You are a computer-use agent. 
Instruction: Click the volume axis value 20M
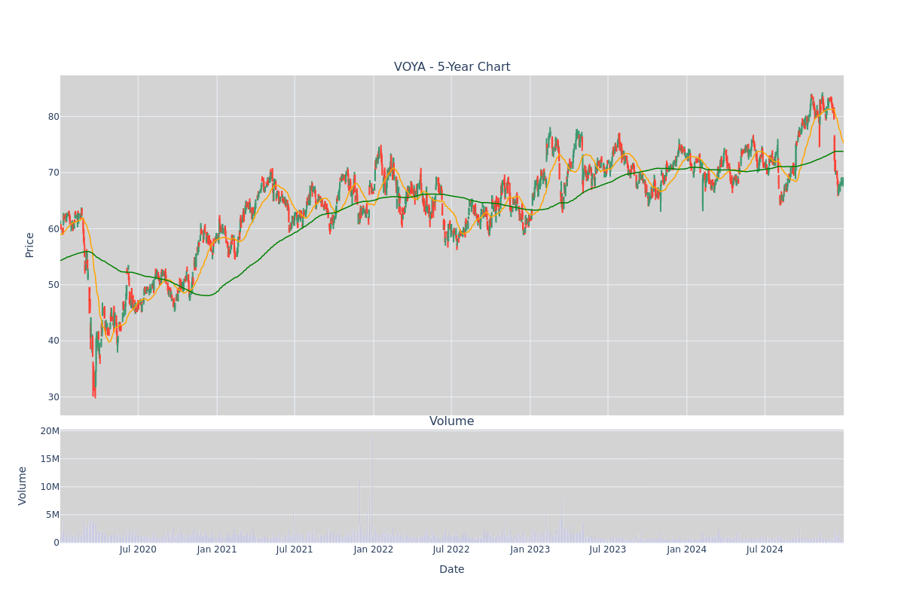coord(50,431)
